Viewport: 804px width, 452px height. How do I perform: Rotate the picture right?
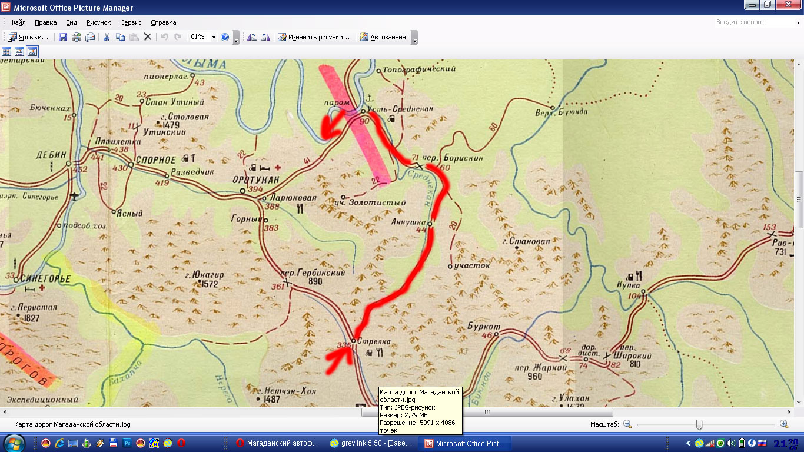click(x=265, y=37)
